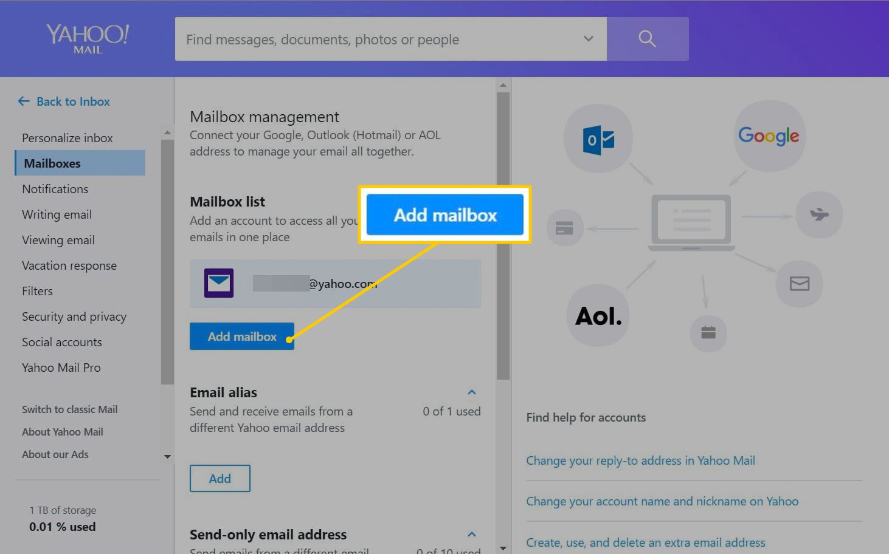Click the Google logo circle
Viewport: 889px width, 554px height.
coord(769,135)
